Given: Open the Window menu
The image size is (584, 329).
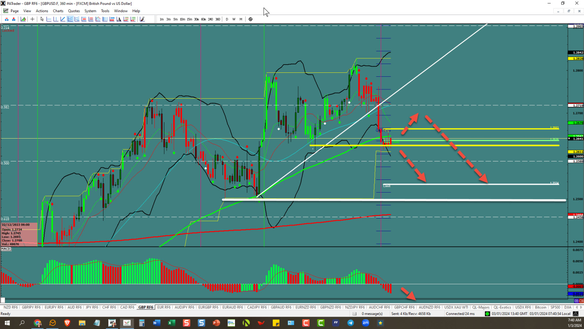Looking at the screenshot, I should 121,11.
